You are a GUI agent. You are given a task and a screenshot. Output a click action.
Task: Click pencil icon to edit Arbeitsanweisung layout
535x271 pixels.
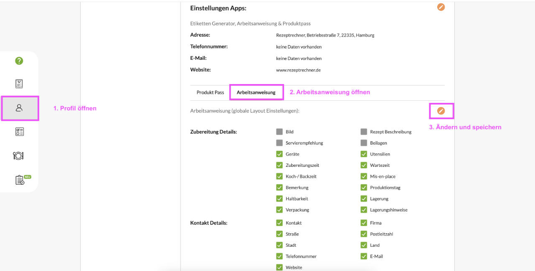coord(441,111)
